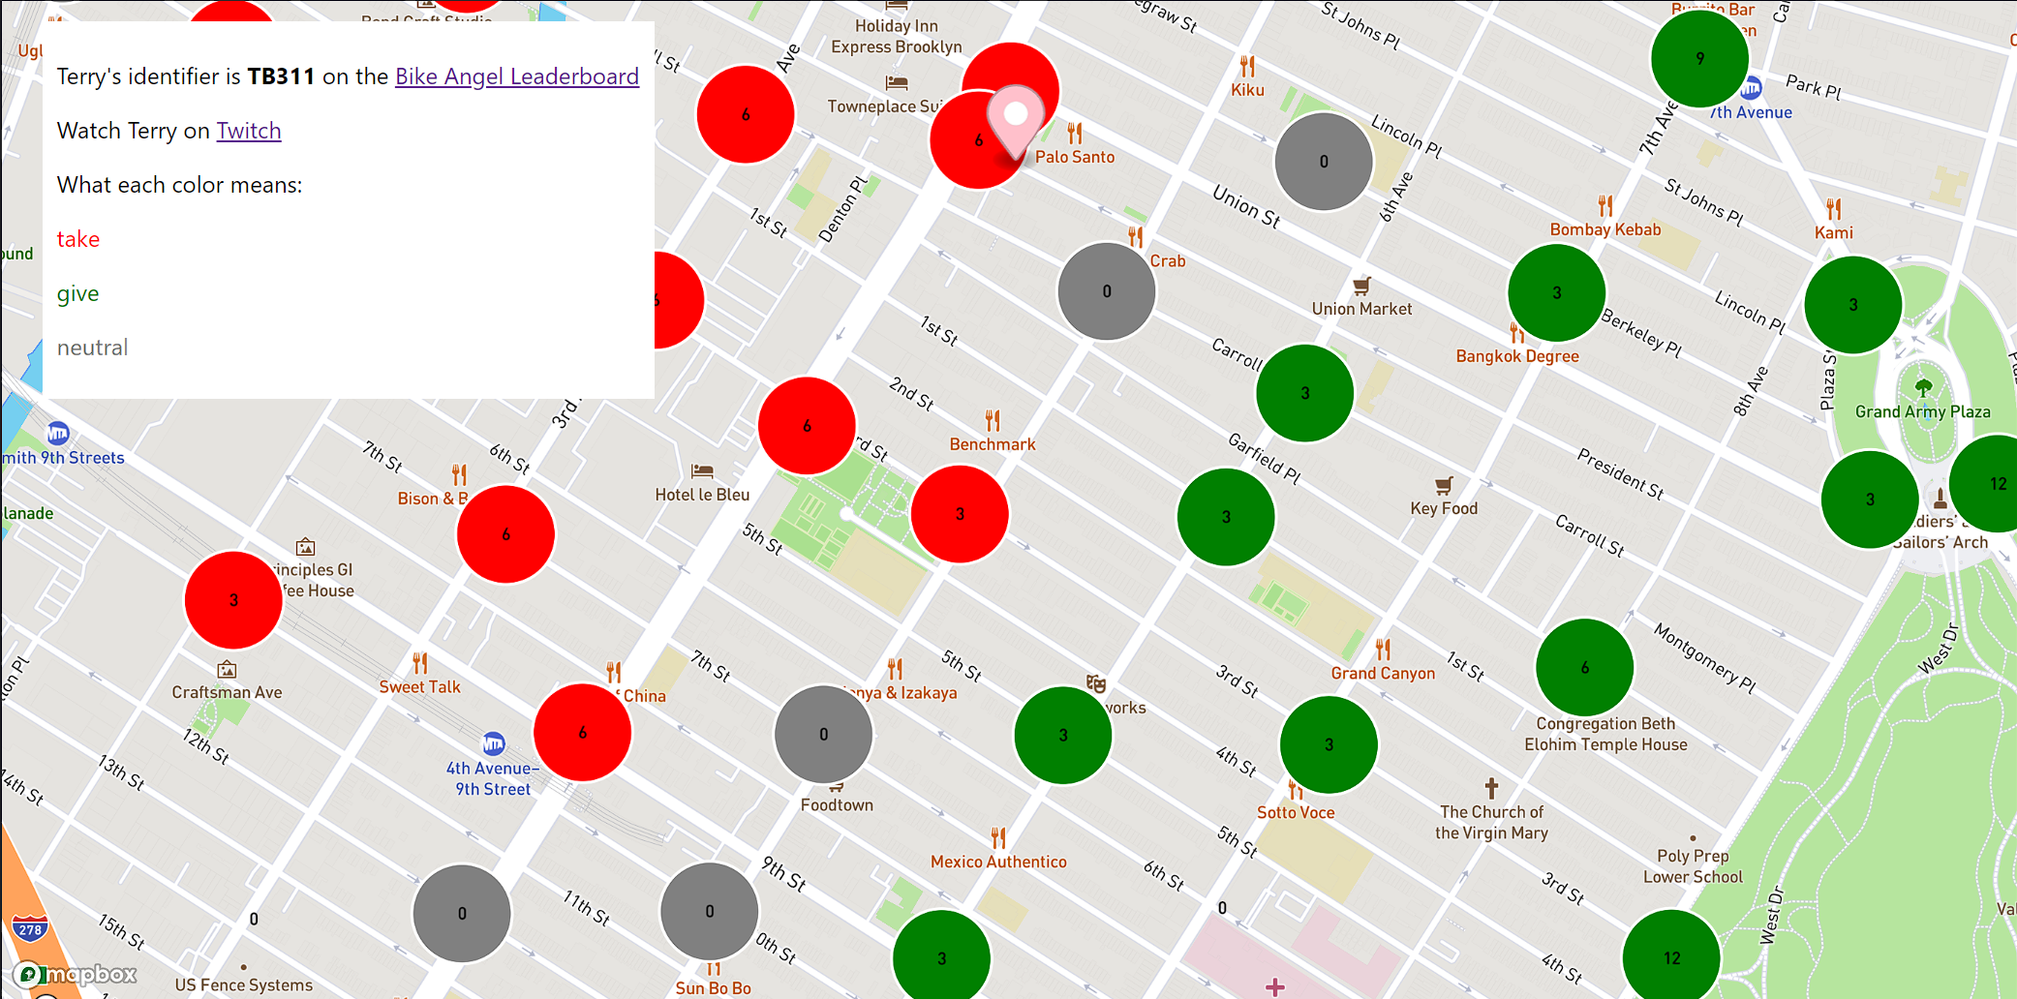The width and height of the screenshot is (2017, 999).
Task: Select gray station 0 above Sun Bo Bo
Action: (x=709, y=912)
